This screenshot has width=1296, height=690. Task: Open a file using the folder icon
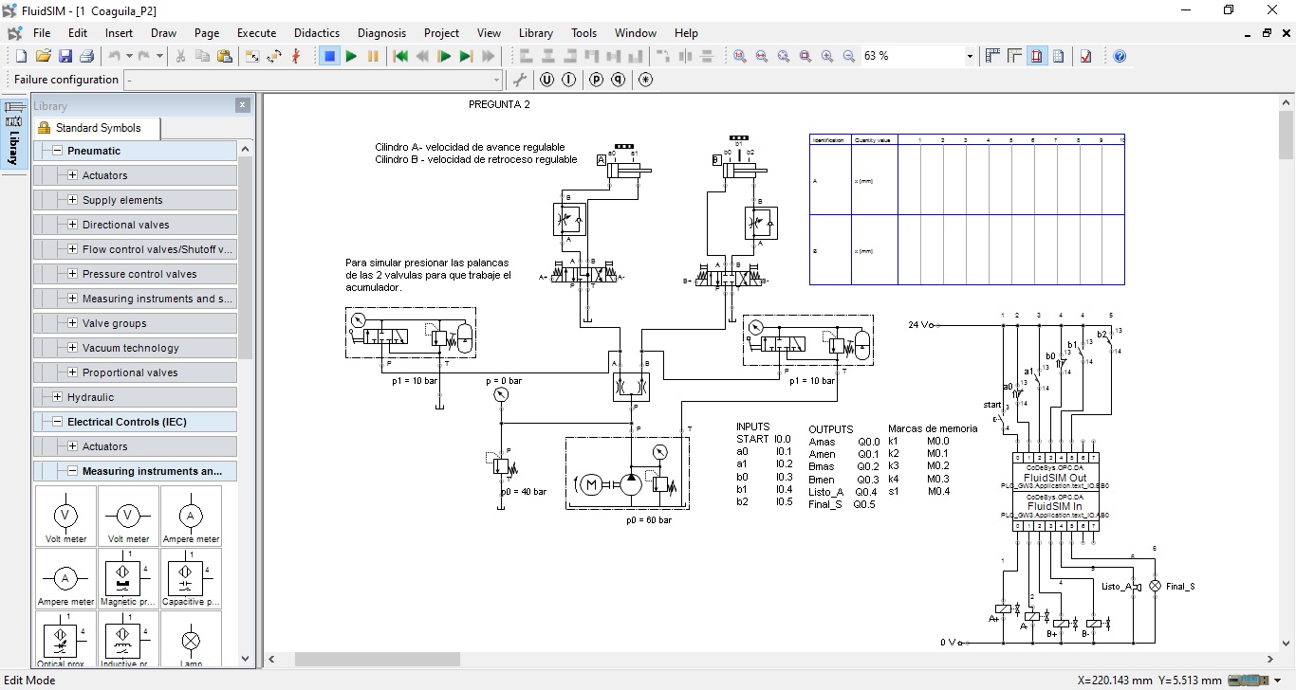tap(44, 57)
